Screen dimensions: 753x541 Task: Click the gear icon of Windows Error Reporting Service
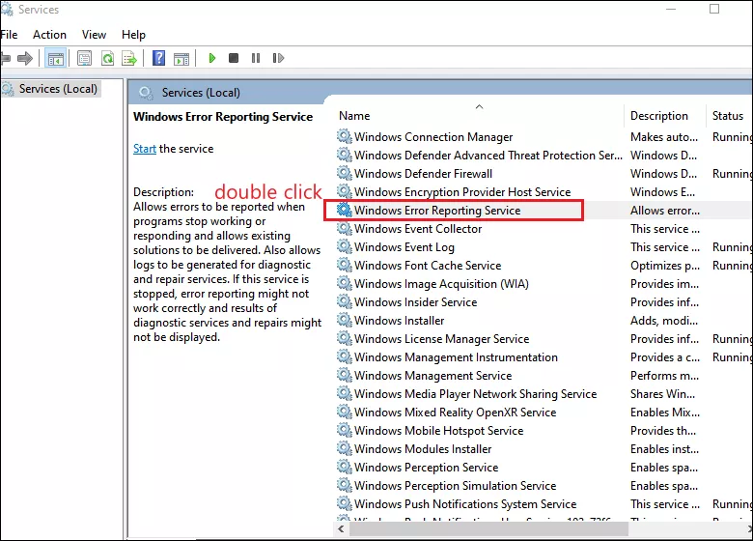pyautogui.click(x=344, y=210)
